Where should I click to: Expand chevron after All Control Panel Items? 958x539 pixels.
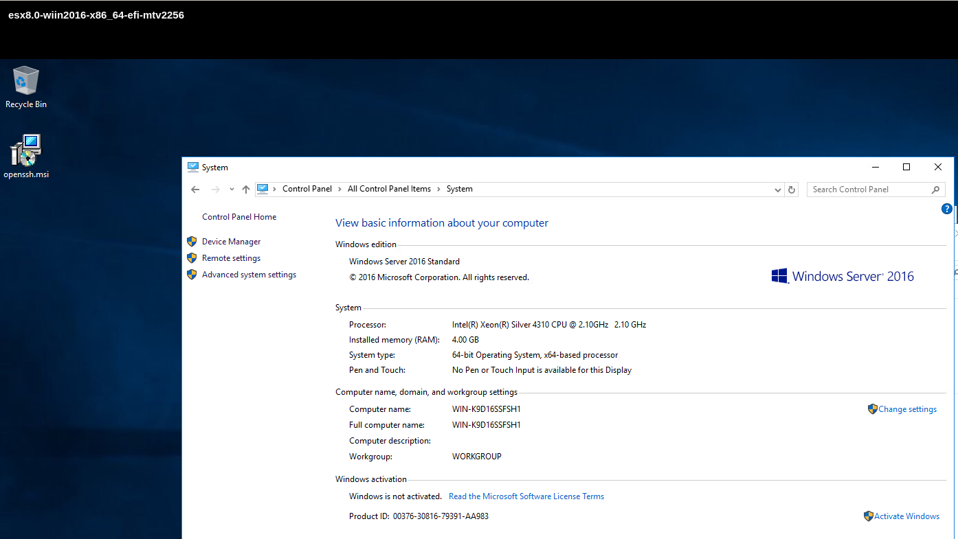coord(438,189)
